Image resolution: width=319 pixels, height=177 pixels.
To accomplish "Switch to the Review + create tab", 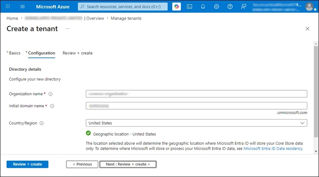I will point(78,53).
